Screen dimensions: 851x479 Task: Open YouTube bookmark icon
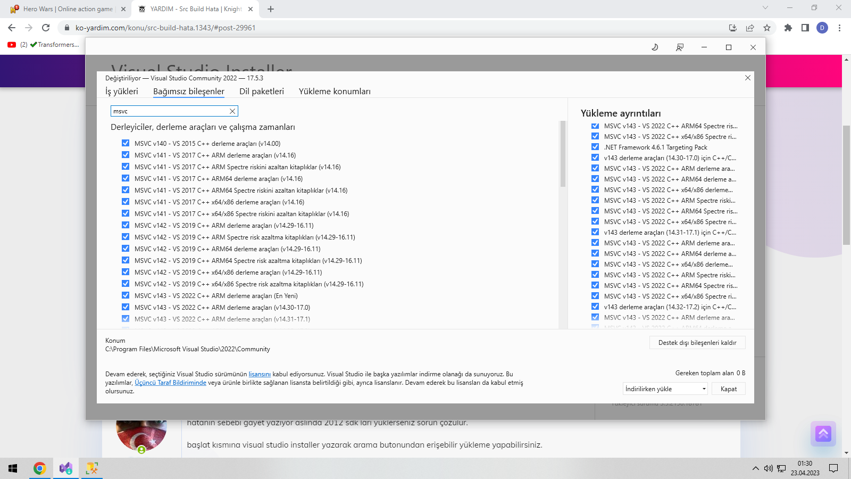point(12,45)
